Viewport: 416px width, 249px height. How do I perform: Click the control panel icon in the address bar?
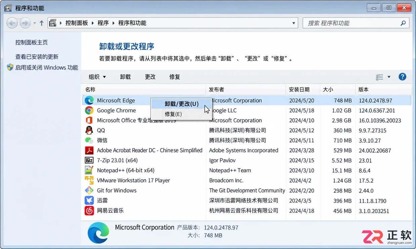pyautogui.click(x=53, y=23)
